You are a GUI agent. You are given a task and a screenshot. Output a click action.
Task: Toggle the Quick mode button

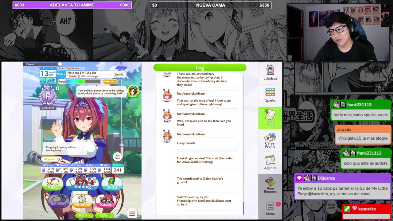pos(104,215)
